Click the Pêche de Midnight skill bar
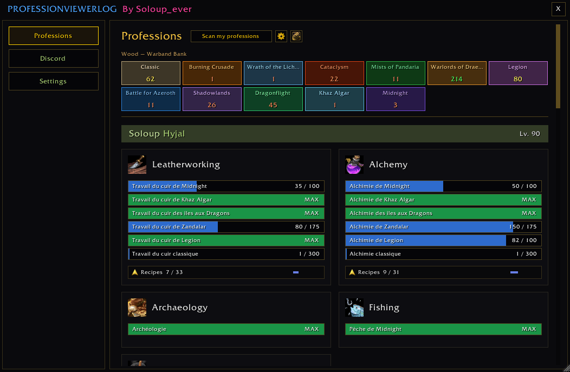 coord(443,329)
